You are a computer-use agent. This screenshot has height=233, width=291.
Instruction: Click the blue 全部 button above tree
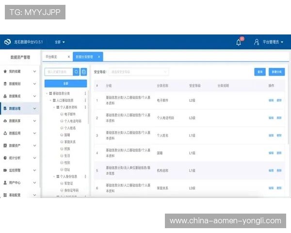[65, 83]
